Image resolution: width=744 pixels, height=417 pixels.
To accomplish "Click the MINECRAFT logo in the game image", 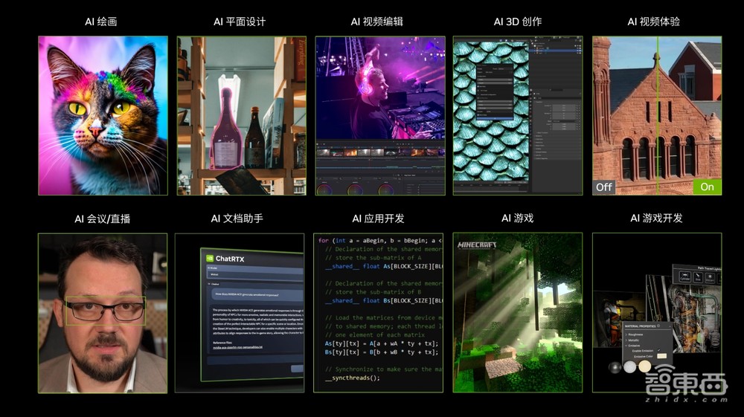I will coord(477,245).
